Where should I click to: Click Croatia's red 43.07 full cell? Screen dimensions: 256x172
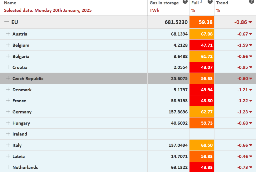(x=202, y=67)
